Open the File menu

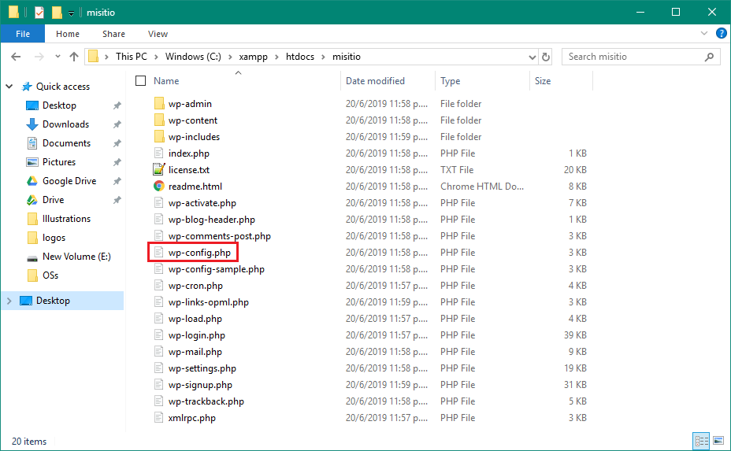click(x=22, y=34)
